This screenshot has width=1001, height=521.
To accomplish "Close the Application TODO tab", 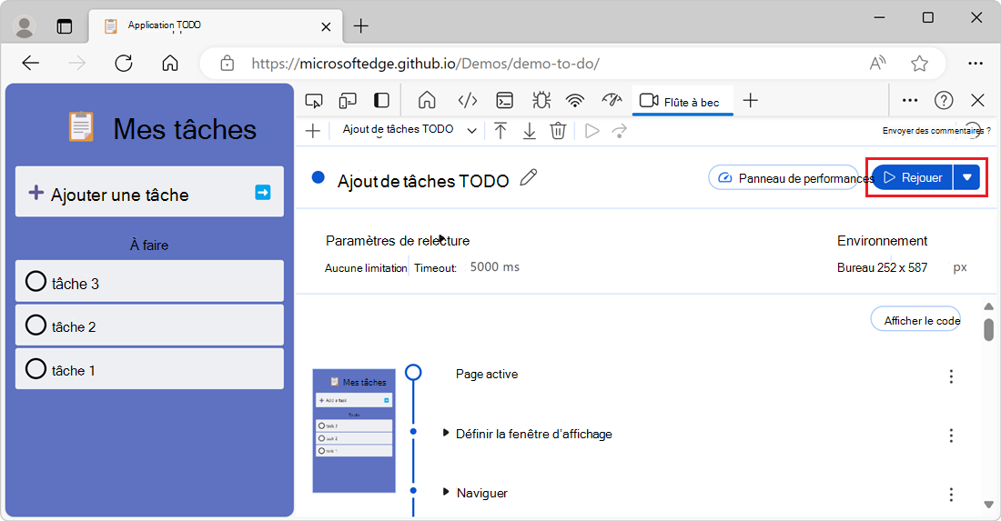I will pos(326,26).
